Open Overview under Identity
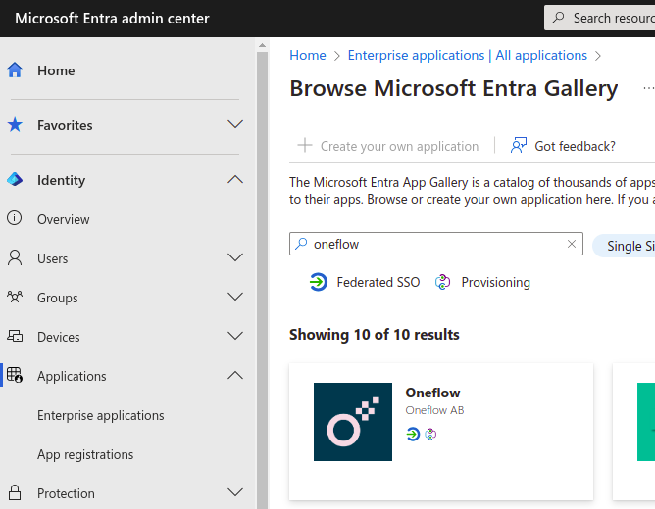The width and height of the screenshot is (655, 509). click(64, 219)
